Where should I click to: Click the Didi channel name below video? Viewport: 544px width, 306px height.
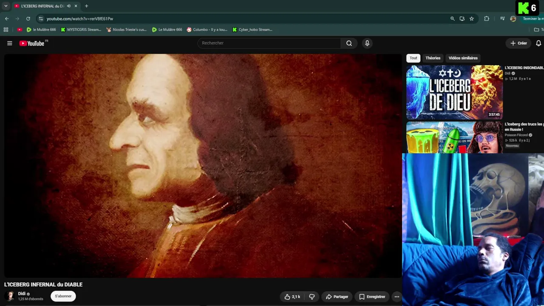click(22, 294)
